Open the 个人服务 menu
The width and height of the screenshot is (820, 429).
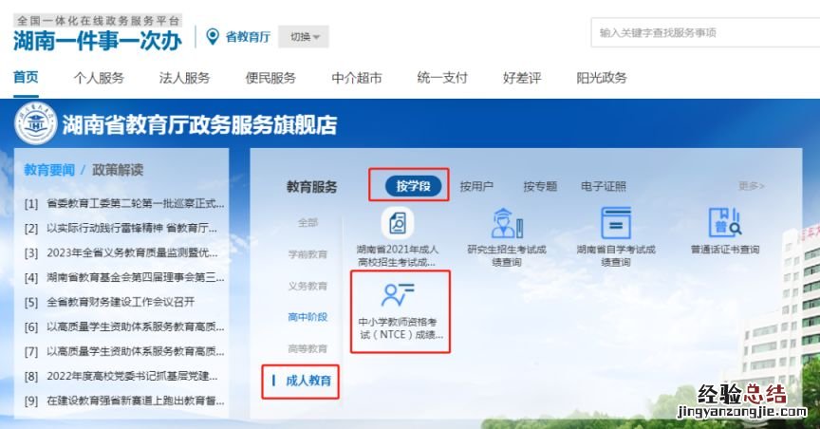[x=99, y=78]
